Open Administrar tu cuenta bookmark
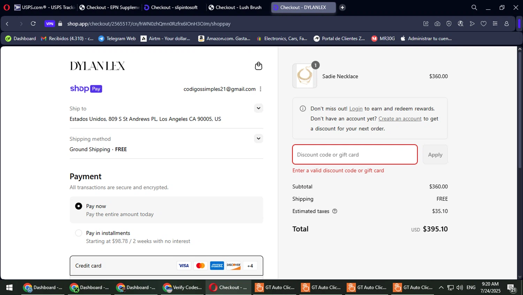 pos(426,38)
